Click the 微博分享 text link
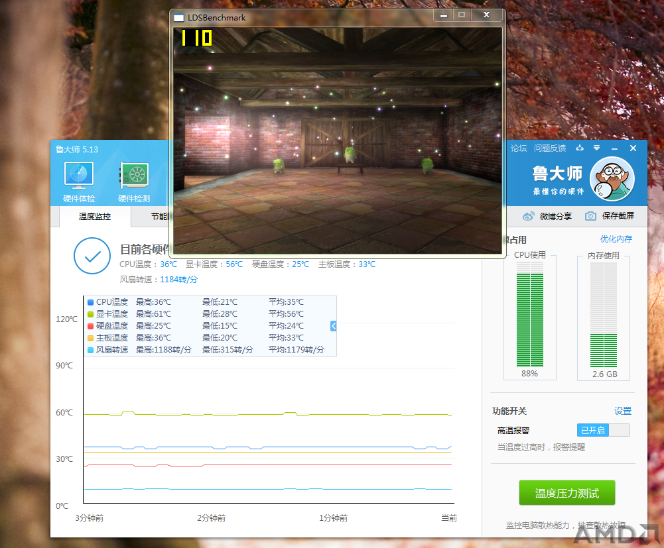Image resolution: width=664 pixels, height=548 pixels. (x=556, y=216)
